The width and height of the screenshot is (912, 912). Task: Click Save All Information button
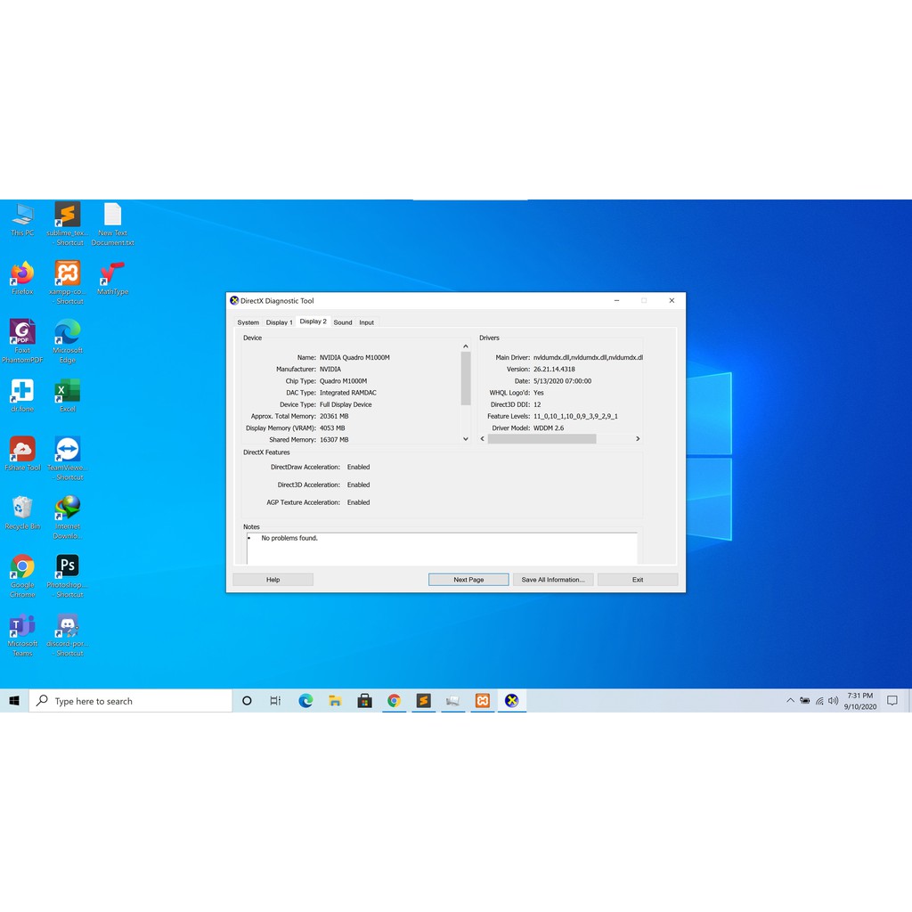point(552,579)
